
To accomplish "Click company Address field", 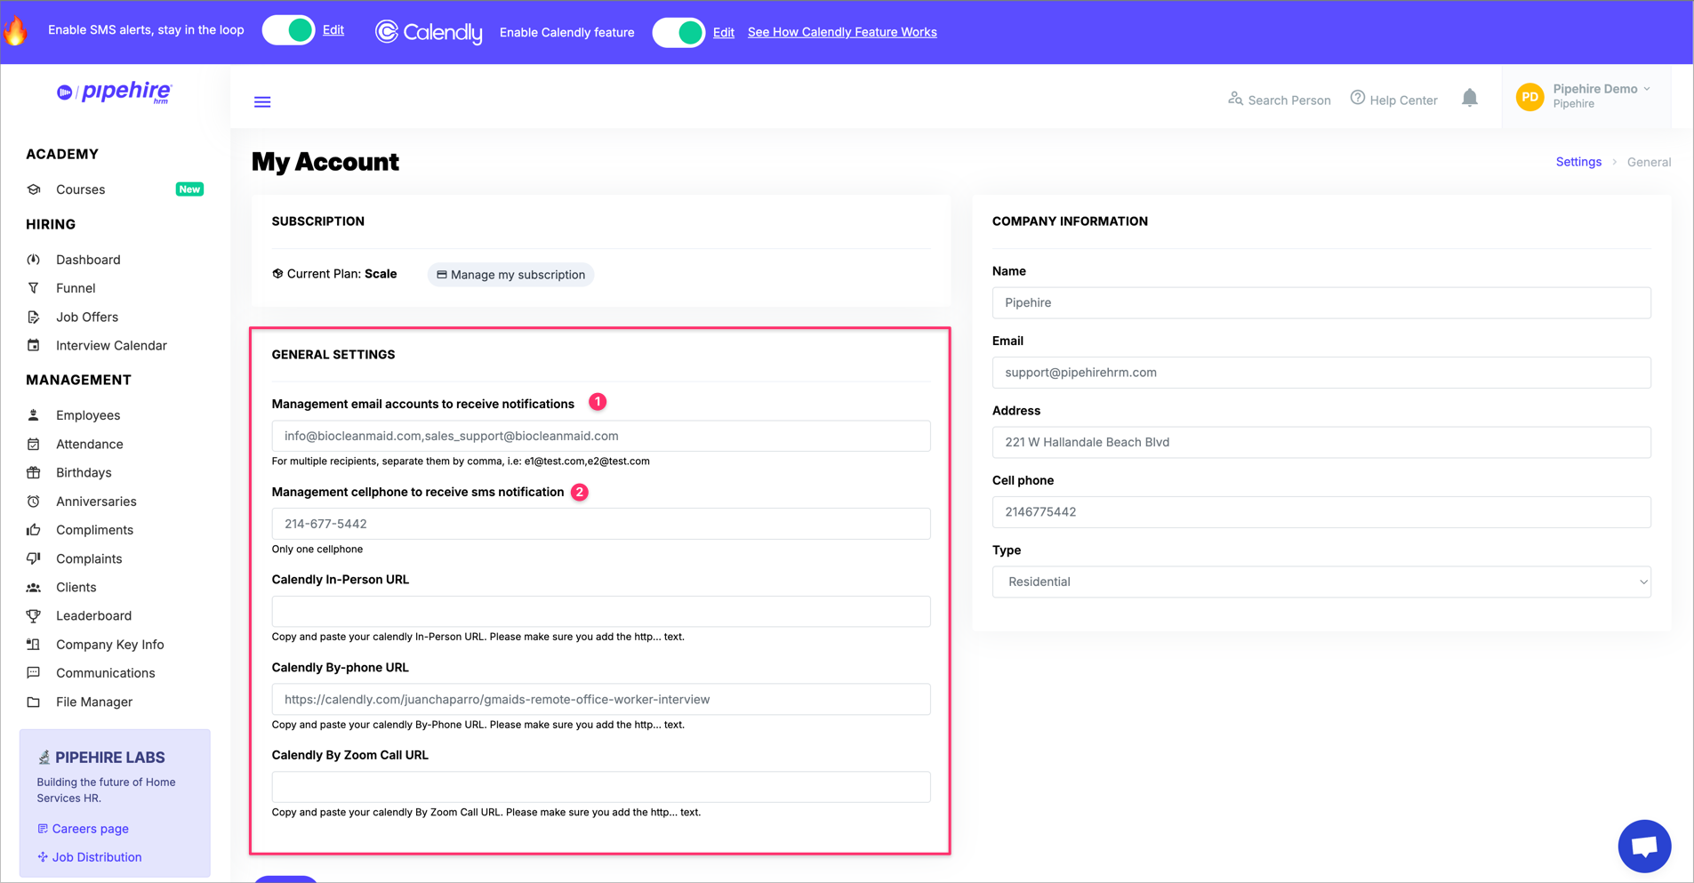I will pos(1321,442).
